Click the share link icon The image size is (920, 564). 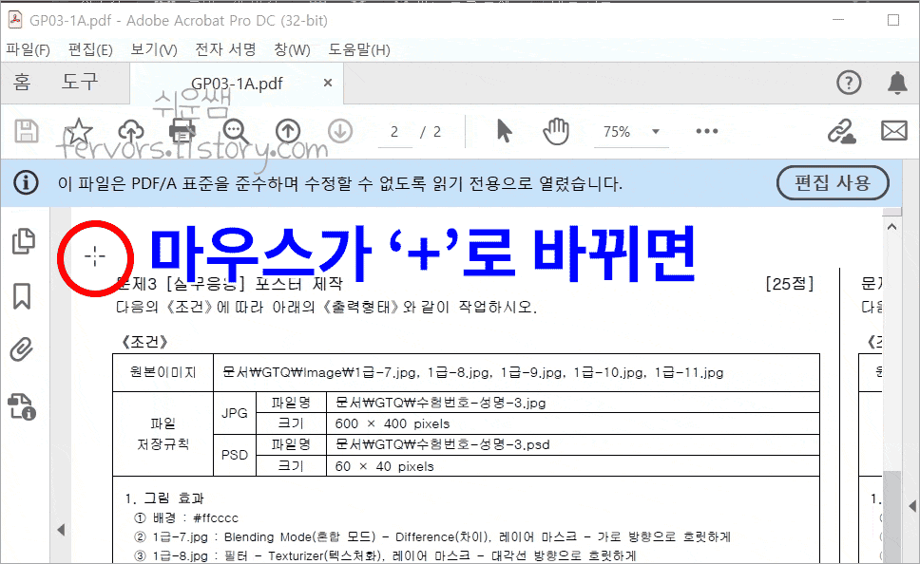coord(841,132)
